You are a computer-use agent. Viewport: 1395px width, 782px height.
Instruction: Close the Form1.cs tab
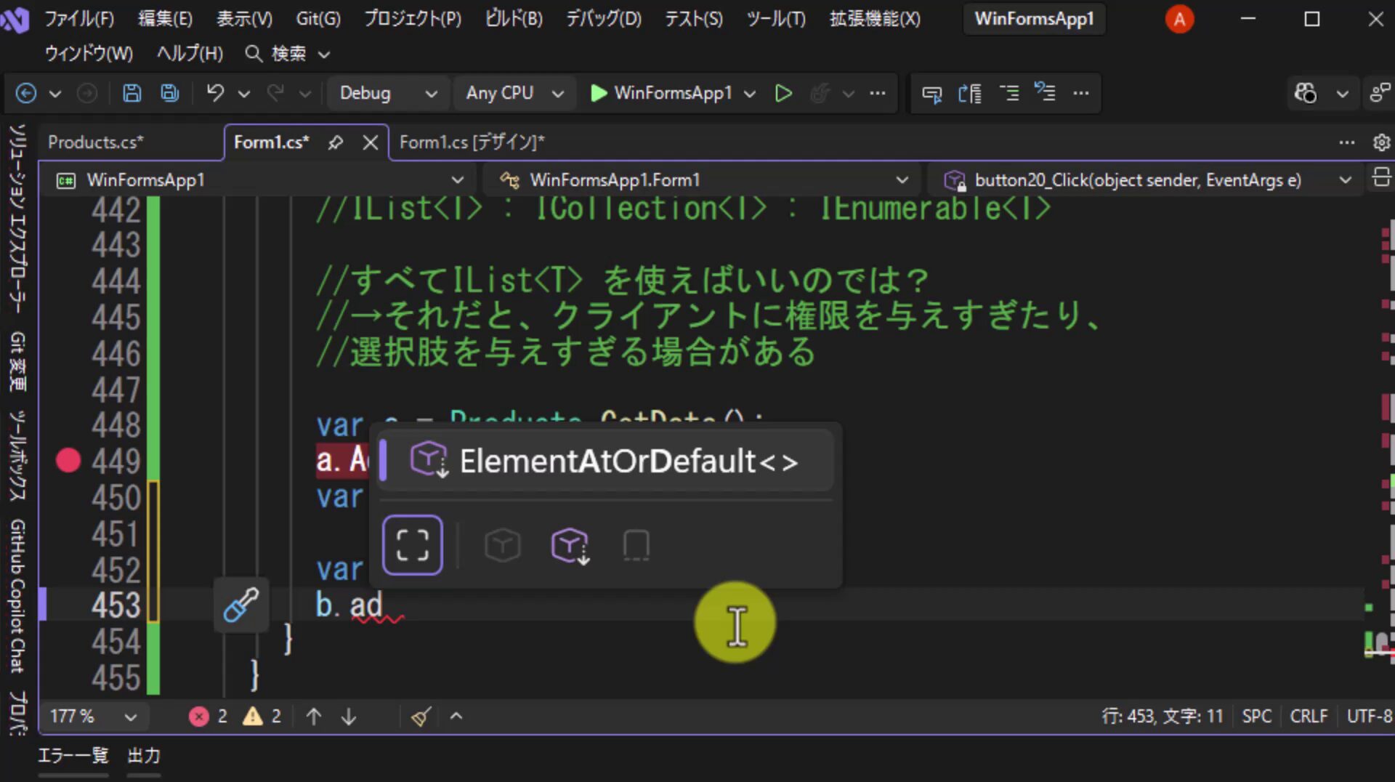pos(371,142)
